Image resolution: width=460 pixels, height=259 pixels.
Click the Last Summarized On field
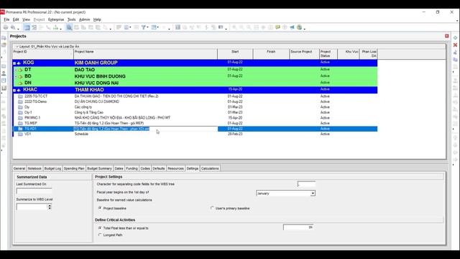pos(34,191)
